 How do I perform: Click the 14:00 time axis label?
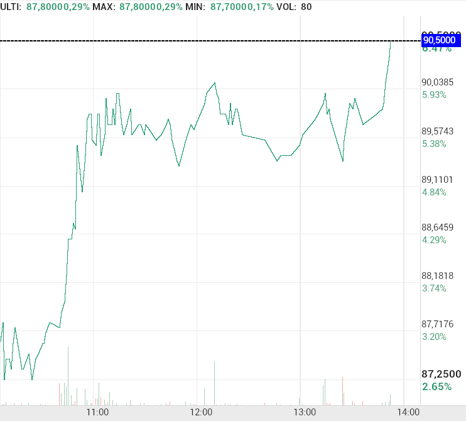[408, 412]
